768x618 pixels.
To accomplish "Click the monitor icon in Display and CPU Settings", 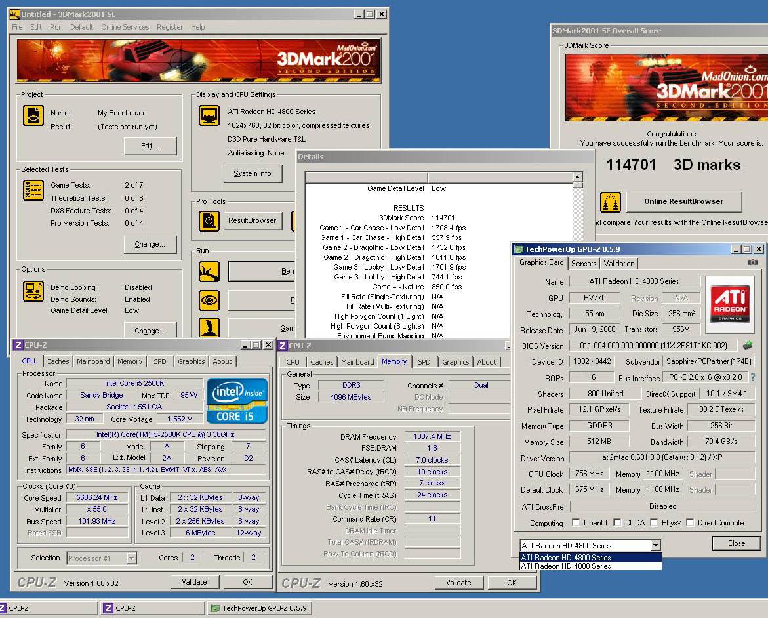I will (209, 115).
